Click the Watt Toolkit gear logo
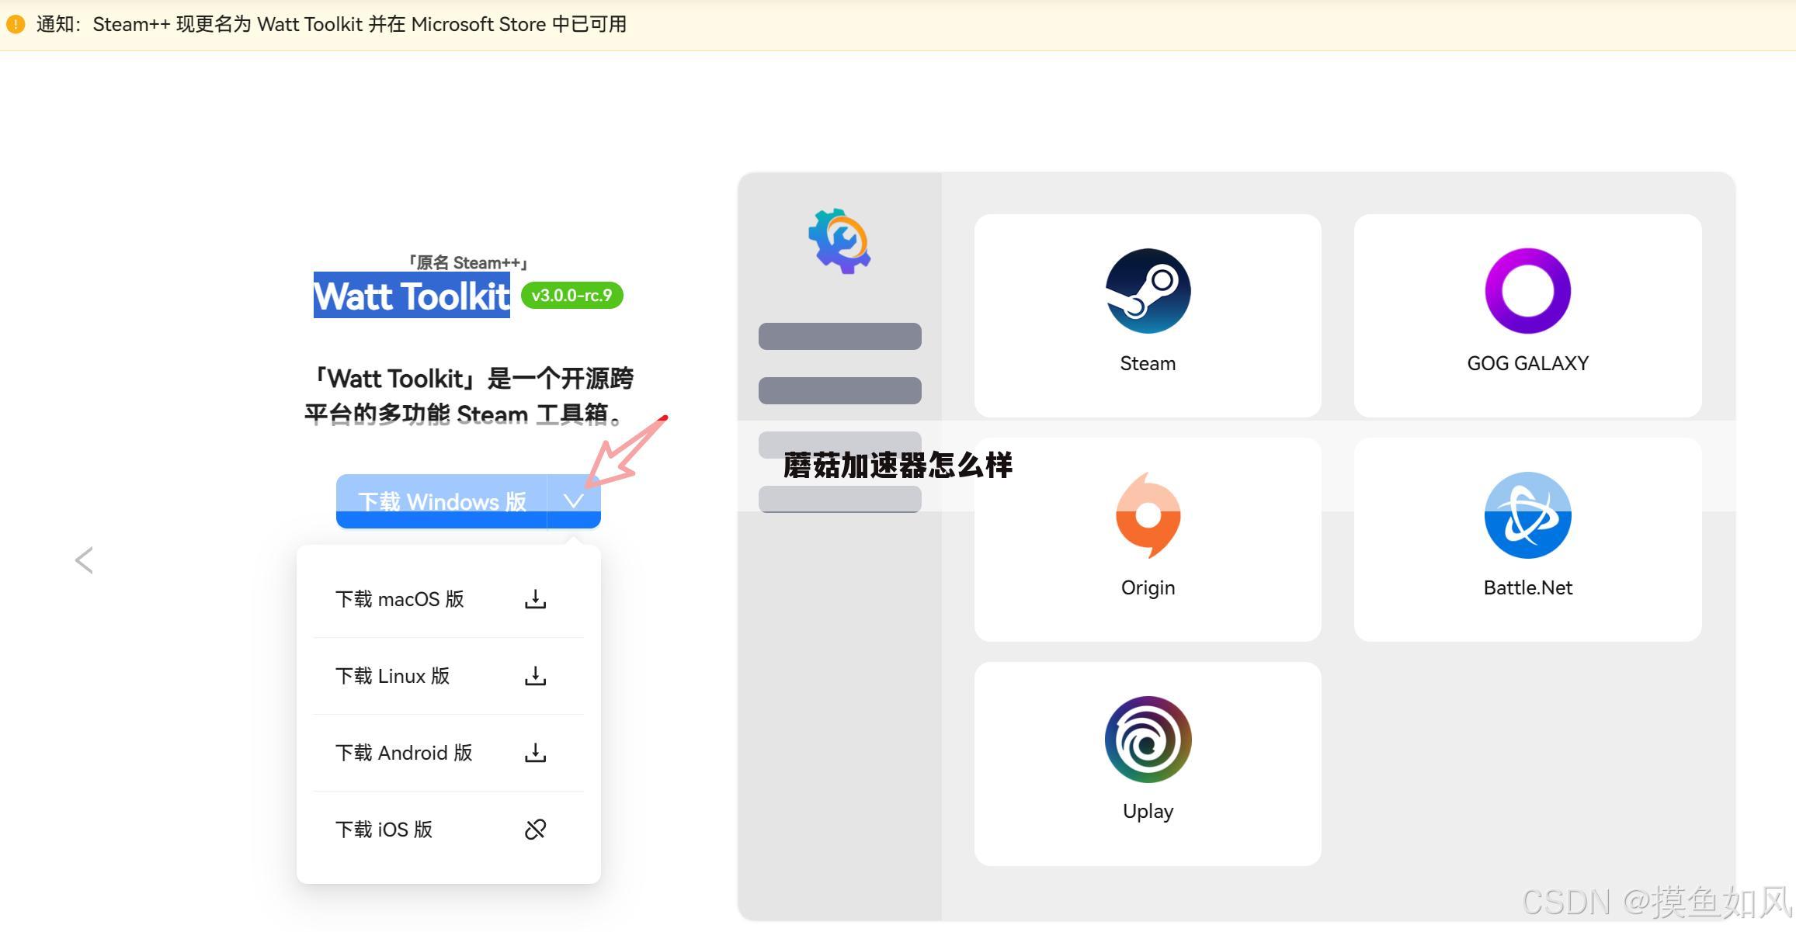The width and height of the screenshot is (1796, 932). (839, 241)
